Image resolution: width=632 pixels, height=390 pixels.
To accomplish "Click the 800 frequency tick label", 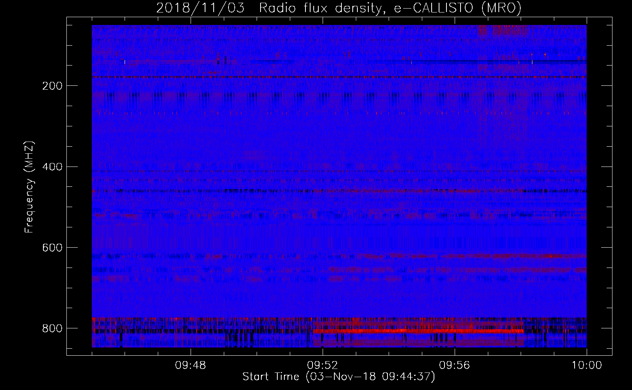I will pos(52,328).
